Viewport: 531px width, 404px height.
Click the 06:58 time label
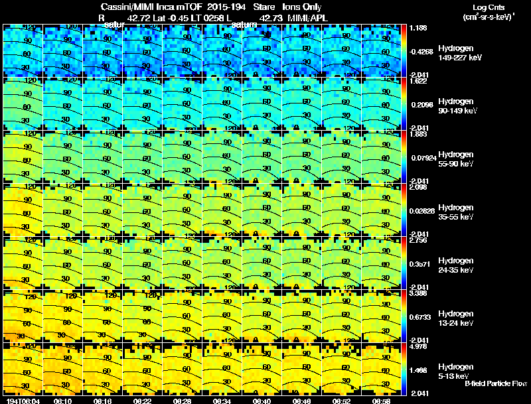coord(381,401)
